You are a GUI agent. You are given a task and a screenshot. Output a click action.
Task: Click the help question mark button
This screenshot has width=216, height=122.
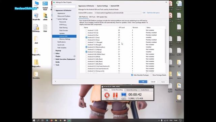tap(55, 82)
